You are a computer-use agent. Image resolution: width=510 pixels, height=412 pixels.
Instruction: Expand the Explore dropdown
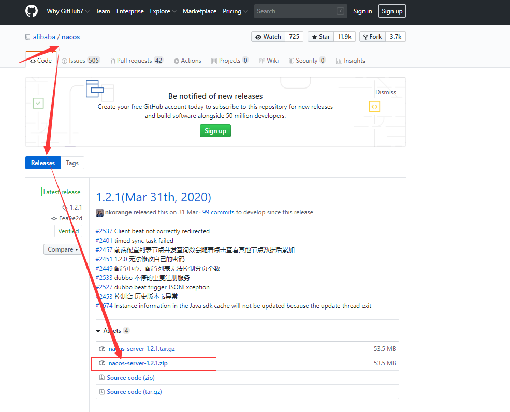coord(163,11)
